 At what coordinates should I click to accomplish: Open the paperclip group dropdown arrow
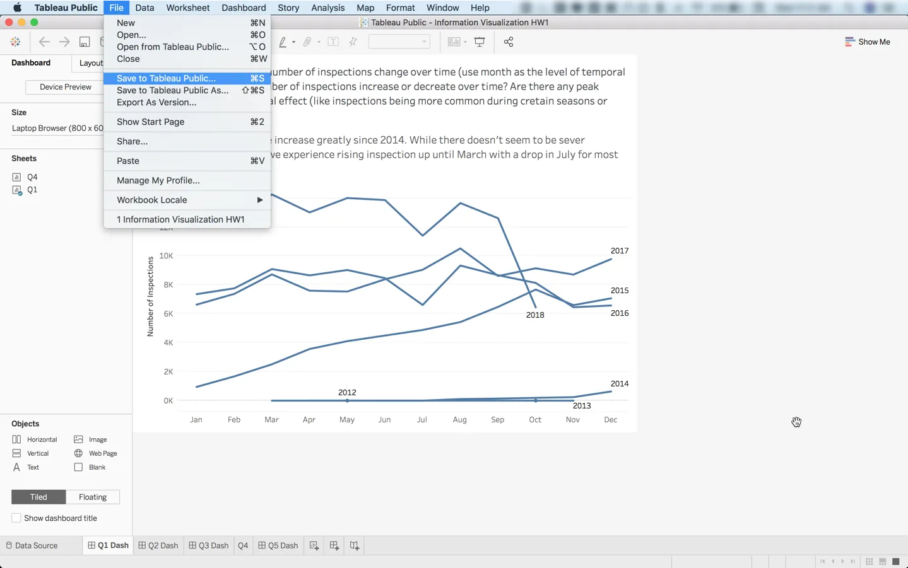click(319, 42)
